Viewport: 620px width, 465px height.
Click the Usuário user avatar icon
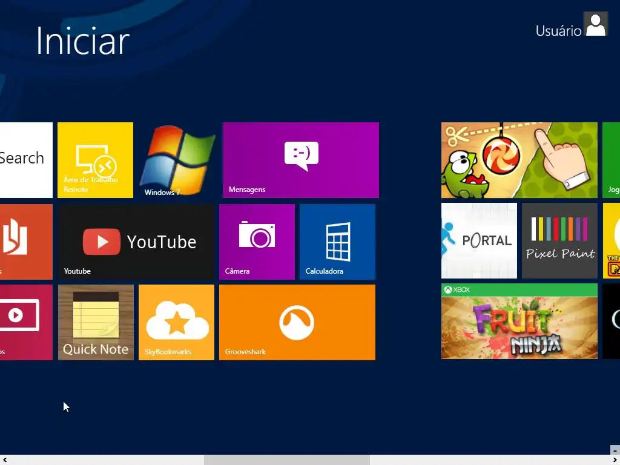pyautogui.click(x=596, y=24)
